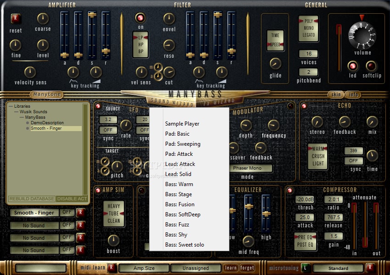Image resolution: width=390 pixels, height=275 pixels.
Task: Click the master volume dial
Action: coord(362,35)
